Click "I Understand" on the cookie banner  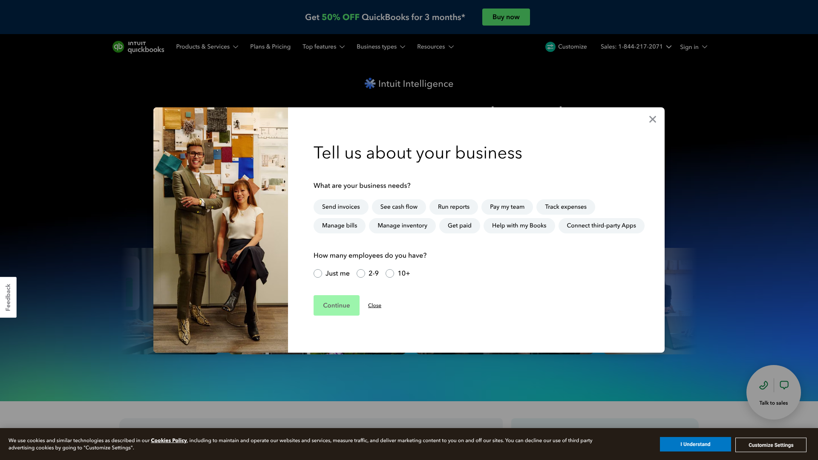tap(695, 444)
